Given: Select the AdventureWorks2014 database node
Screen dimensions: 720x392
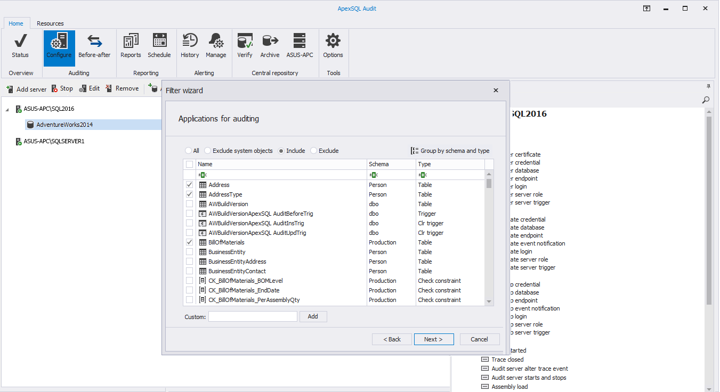Looking at the screenshot, I should point(64,125).
